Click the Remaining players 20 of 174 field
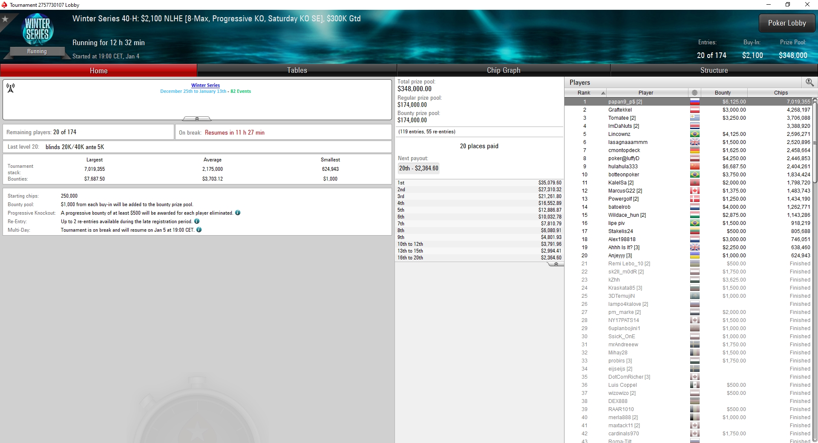Image resolution: width=818 pixels, height=443 pixels. pyautogui.click(x=88, y=132)
